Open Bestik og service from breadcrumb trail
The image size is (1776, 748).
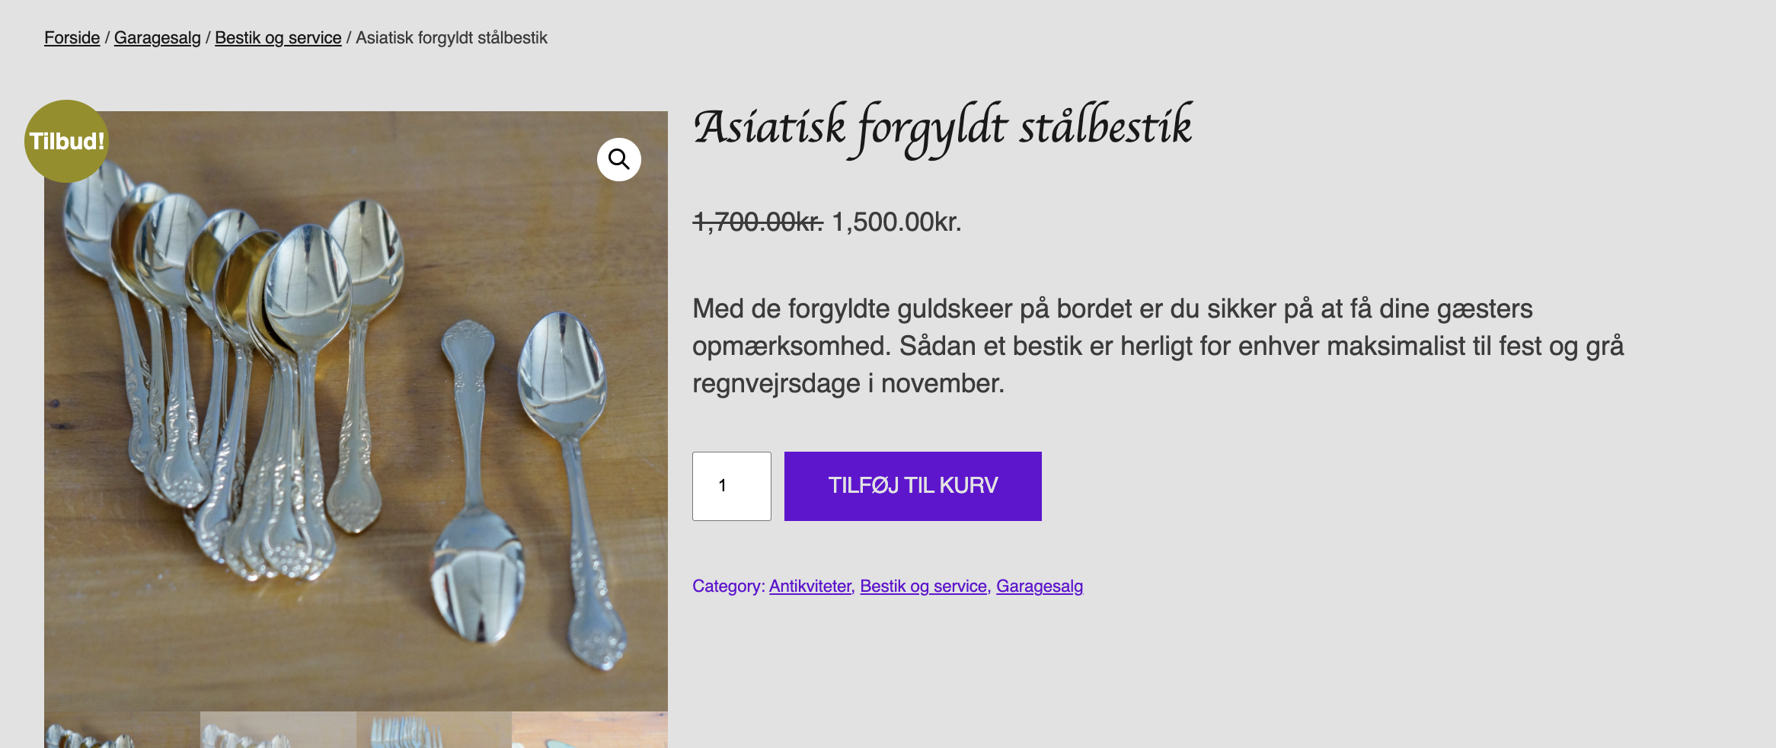(277, 37)
